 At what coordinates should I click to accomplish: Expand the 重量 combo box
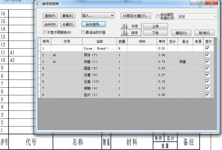coord(197,17)
